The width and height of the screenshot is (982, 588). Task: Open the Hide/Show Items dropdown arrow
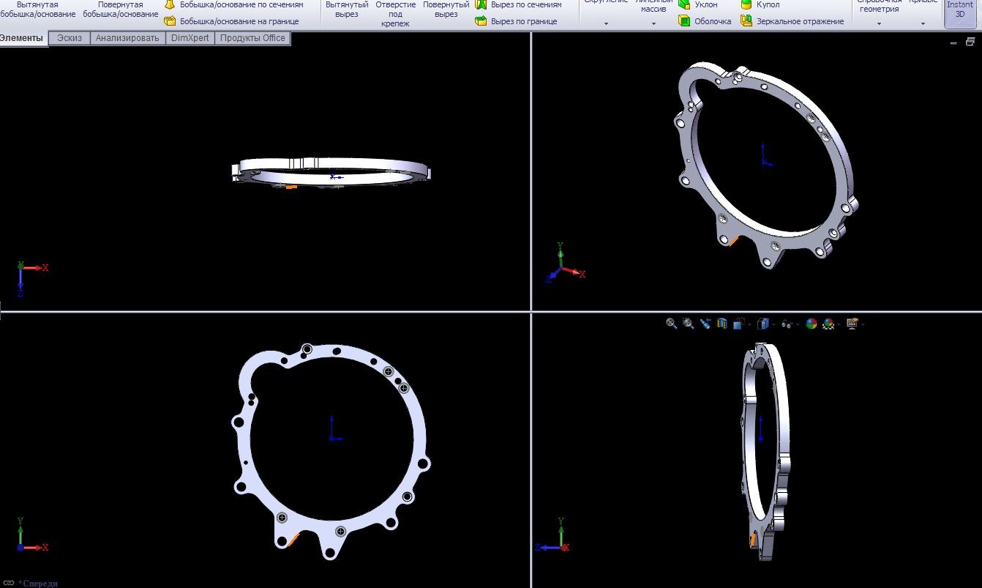click(798, 324)
